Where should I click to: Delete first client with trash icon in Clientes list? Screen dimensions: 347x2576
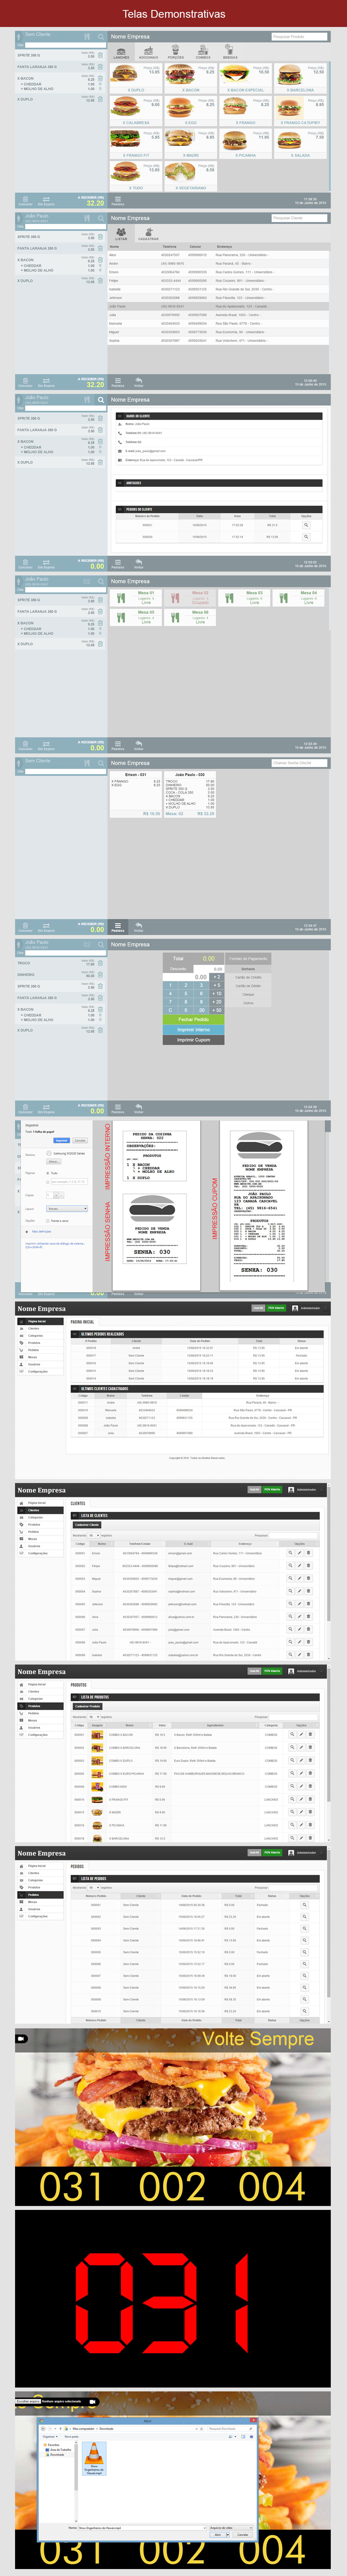click(308, 1553)
